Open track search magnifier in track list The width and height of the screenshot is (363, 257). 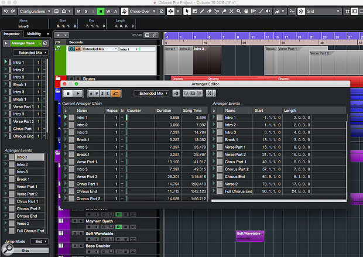tap(155, 35)
